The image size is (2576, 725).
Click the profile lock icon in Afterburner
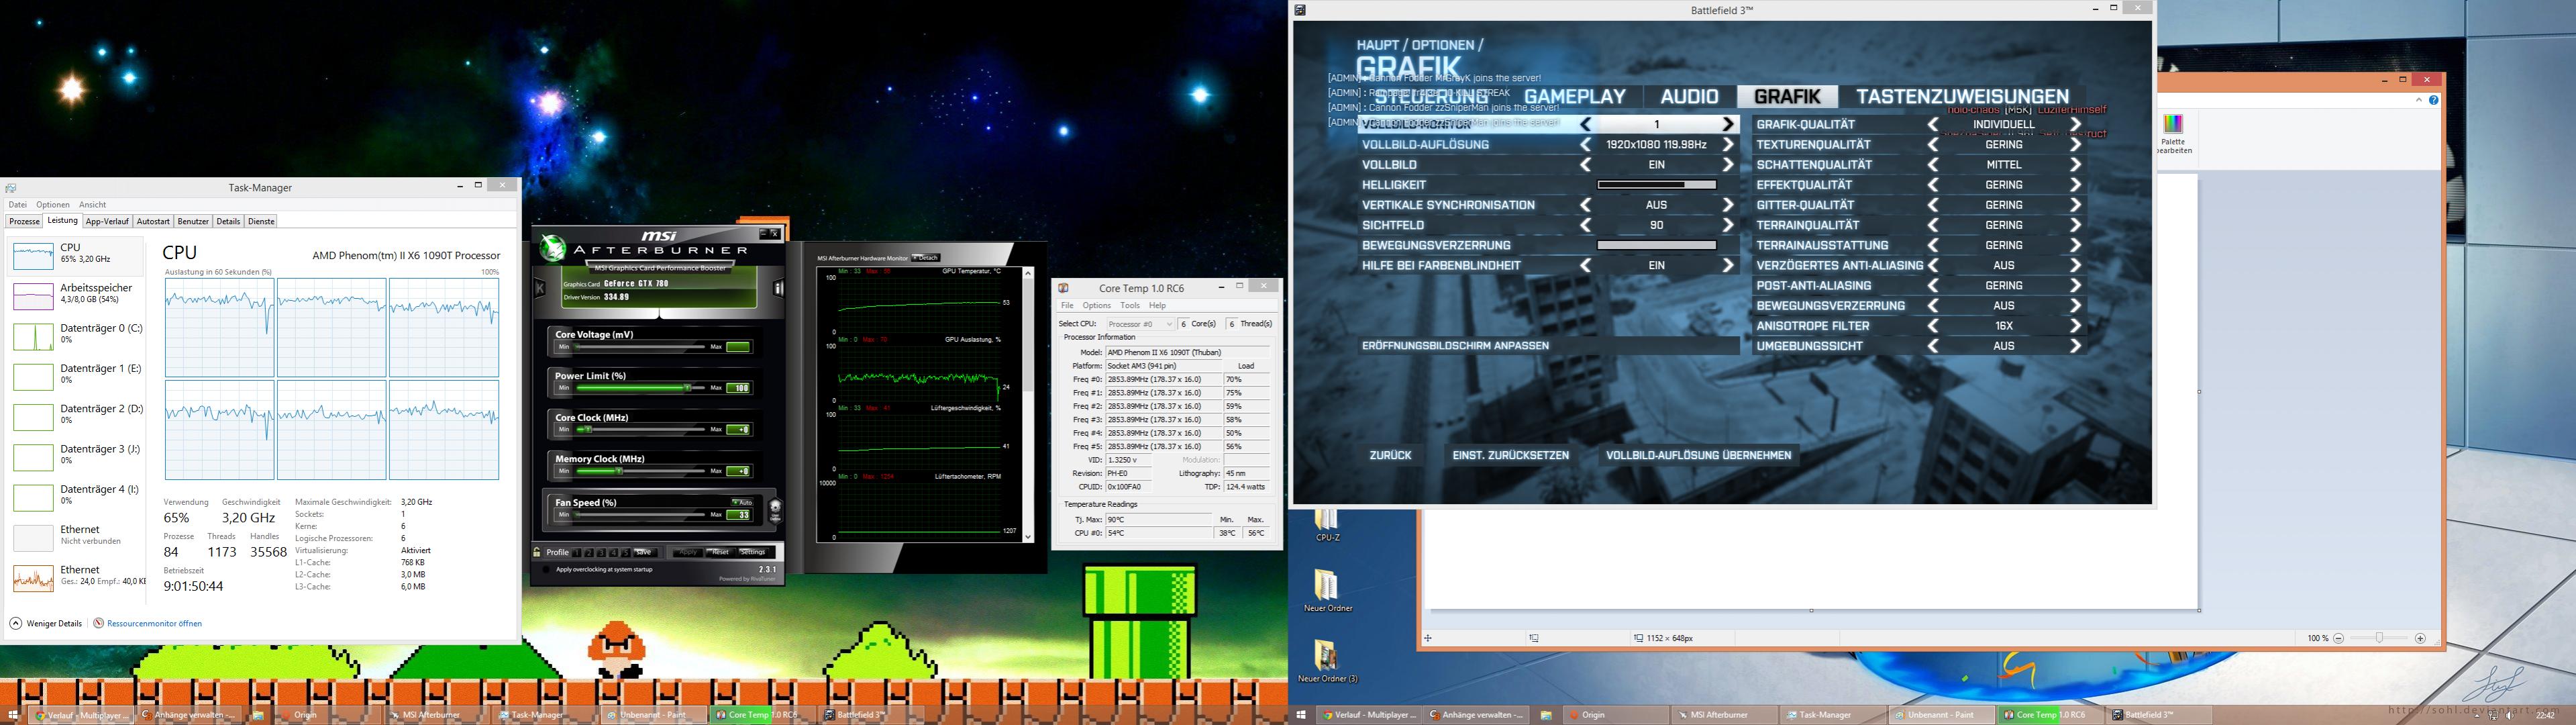537,552
